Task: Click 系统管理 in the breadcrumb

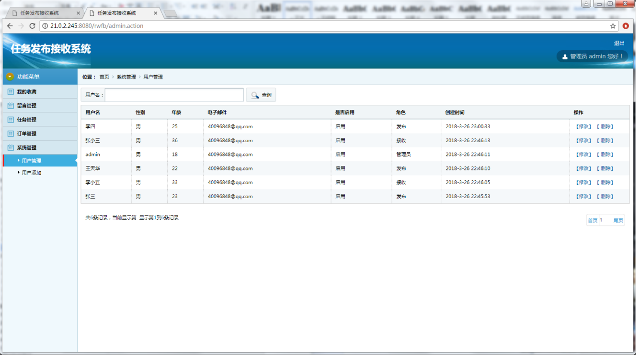Action: pyautogui.click(x=126, y=77)
